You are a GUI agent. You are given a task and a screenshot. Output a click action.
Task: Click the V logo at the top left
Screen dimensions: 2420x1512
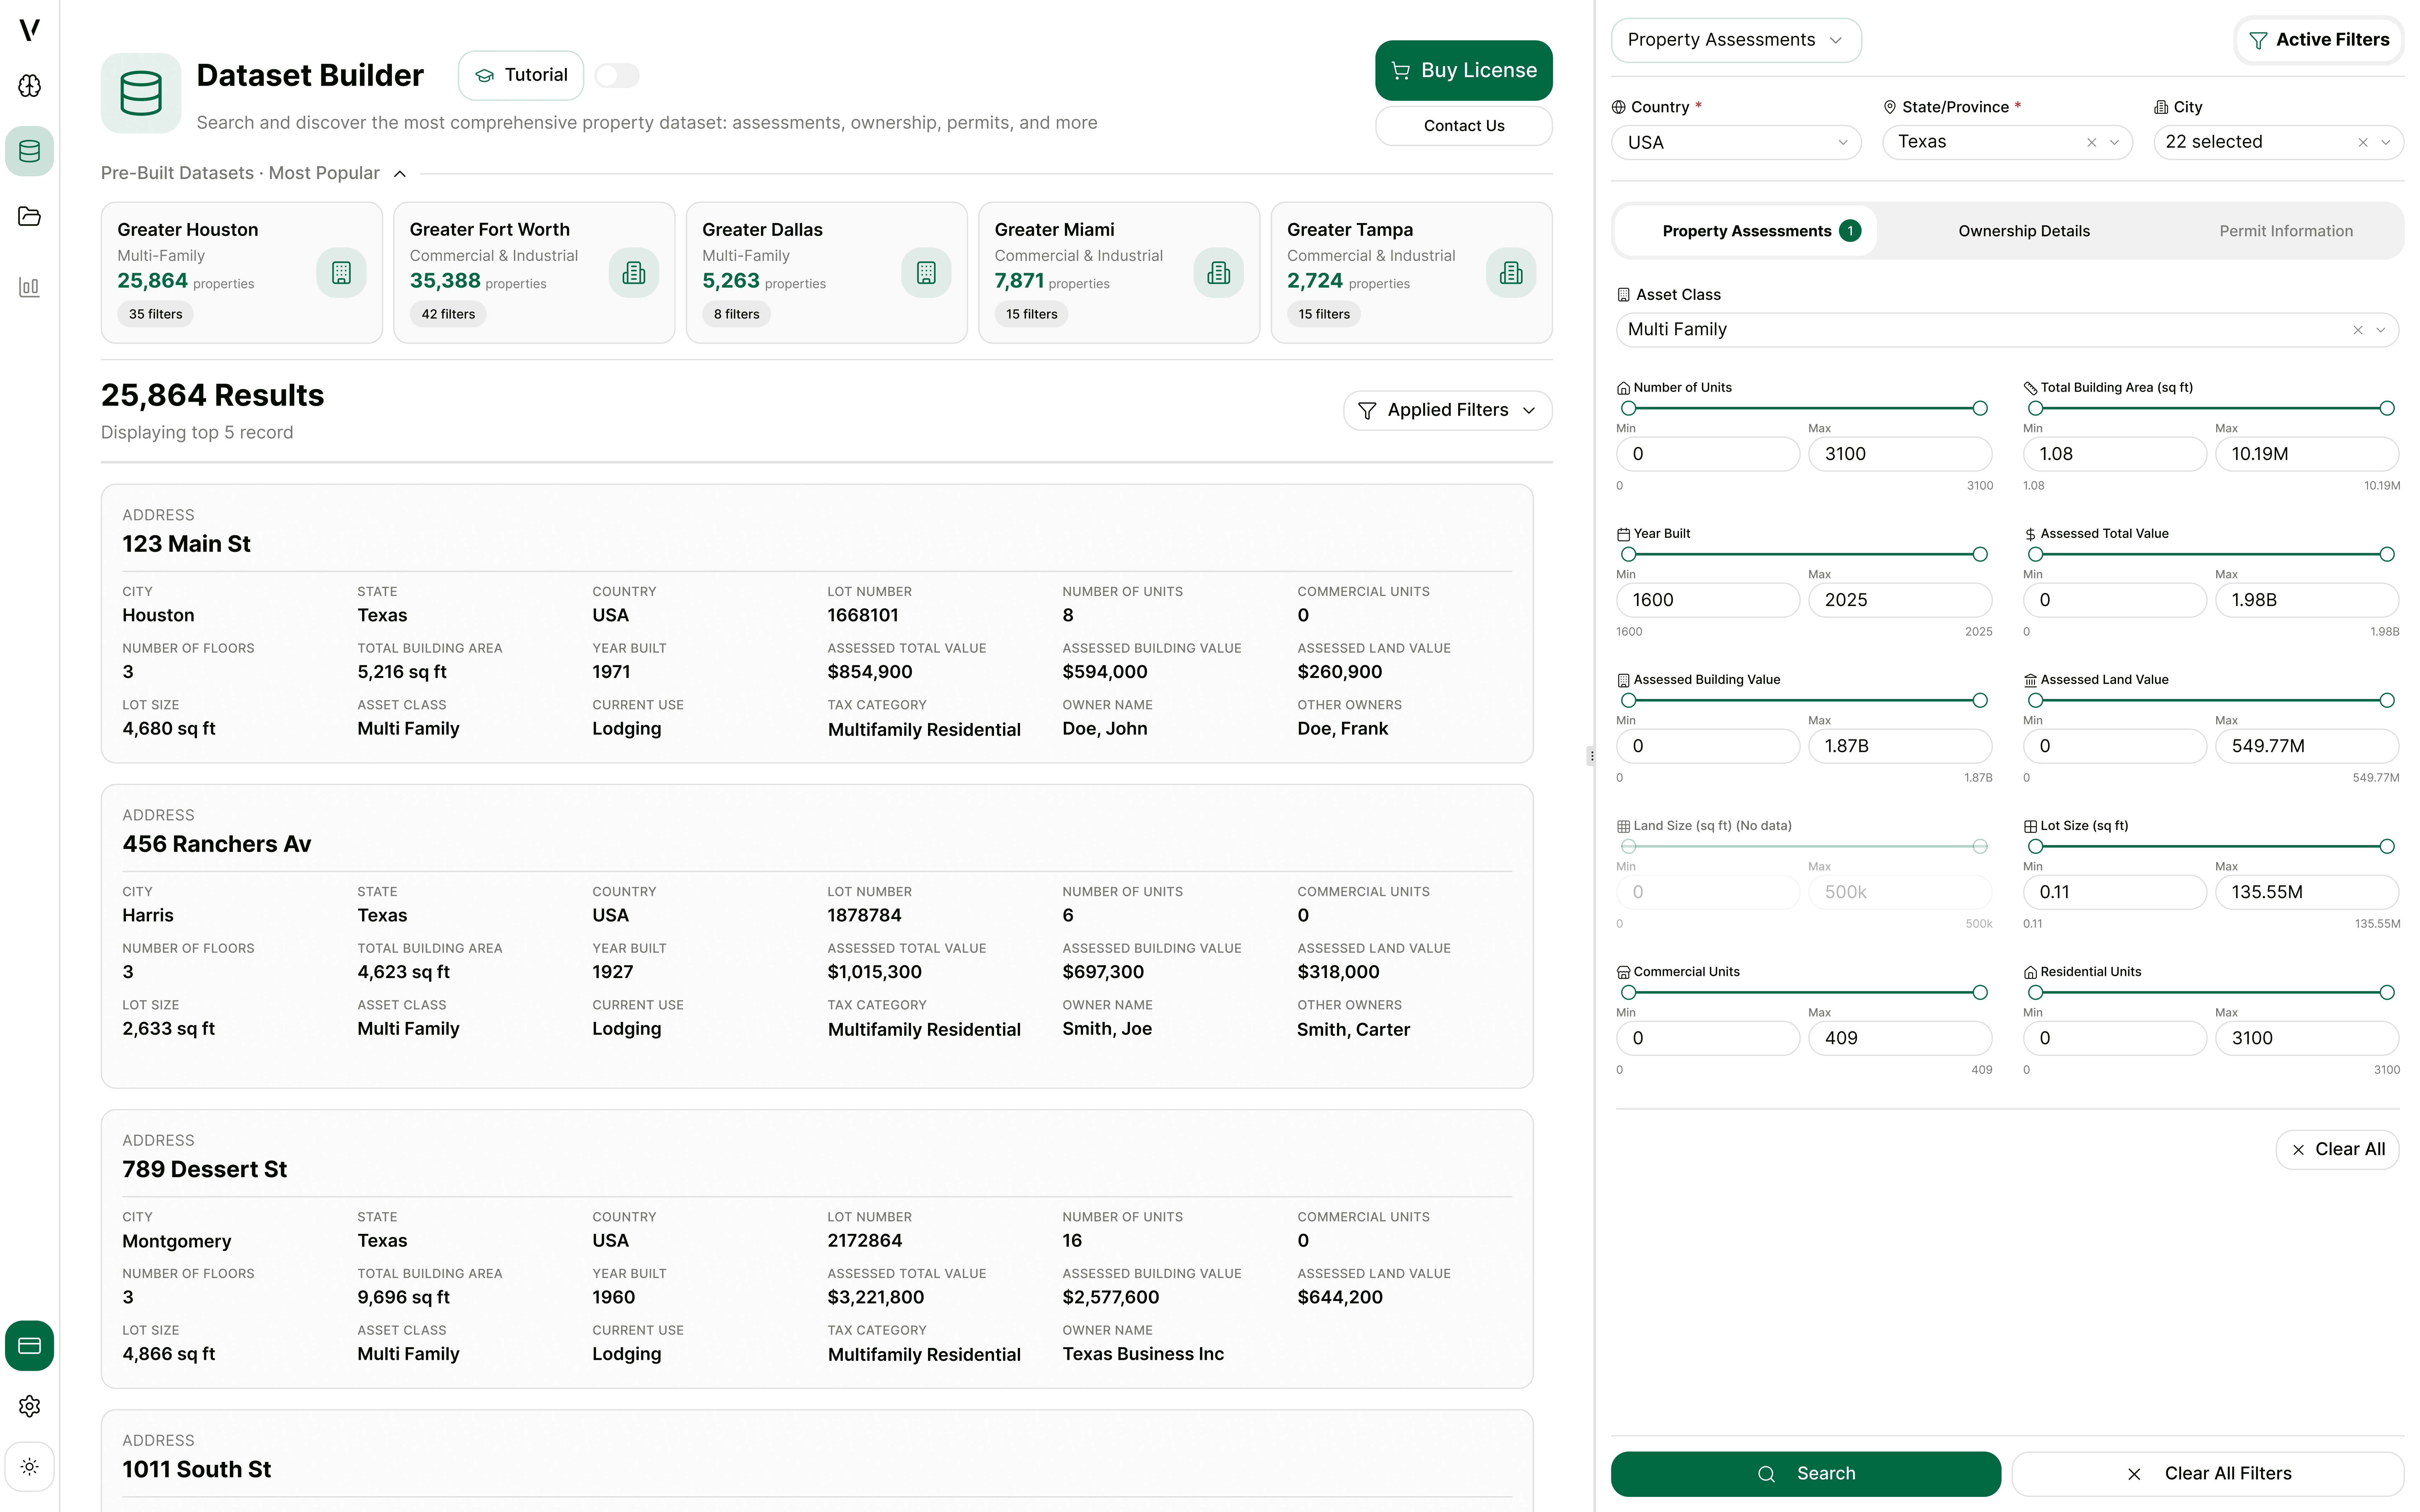(30, 30)
